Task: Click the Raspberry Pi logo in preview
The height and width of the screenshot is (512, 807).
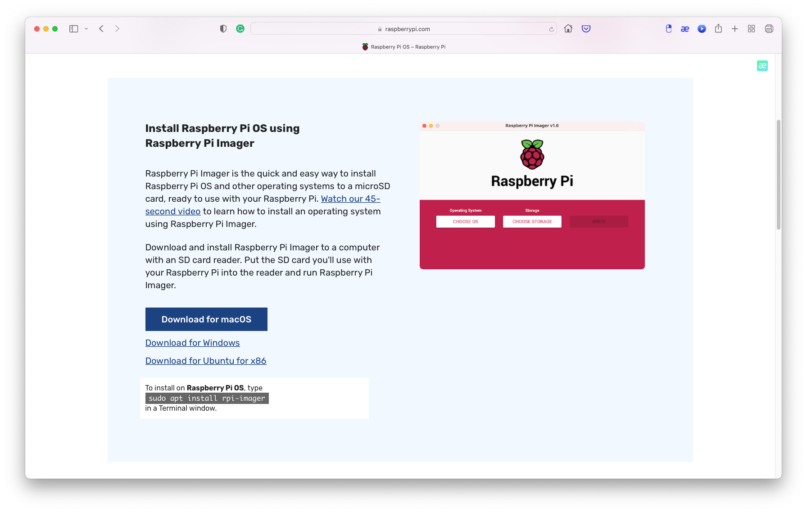Action: pos(532,154)
